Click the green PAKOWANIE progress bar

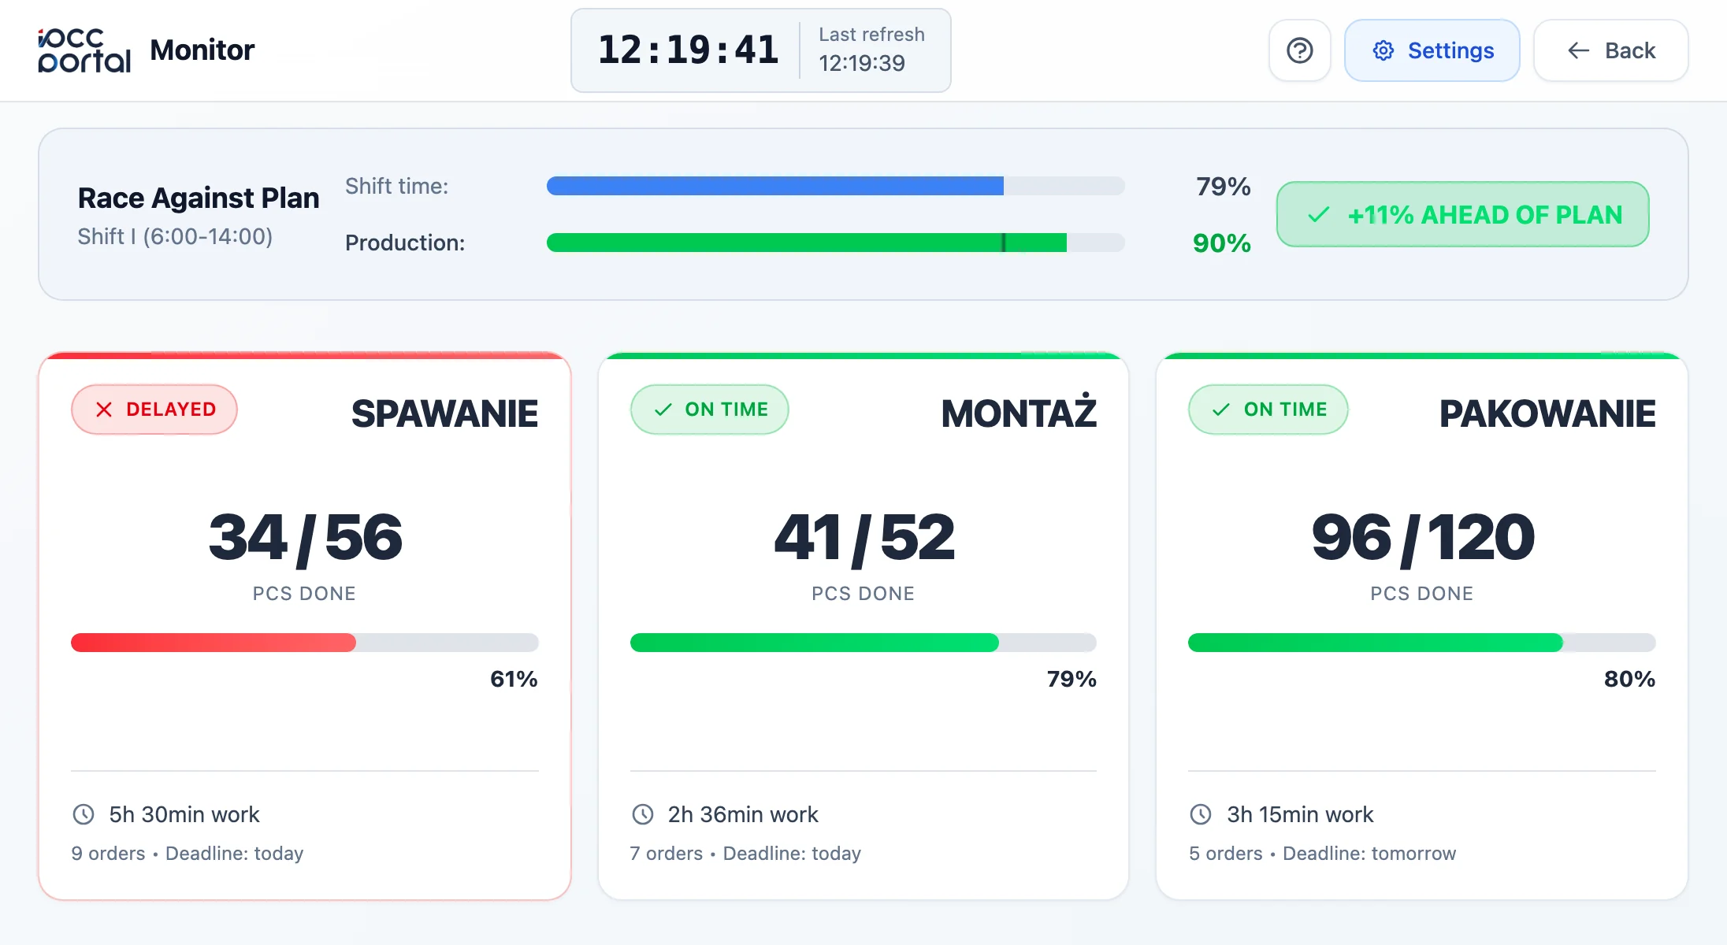1422,643
